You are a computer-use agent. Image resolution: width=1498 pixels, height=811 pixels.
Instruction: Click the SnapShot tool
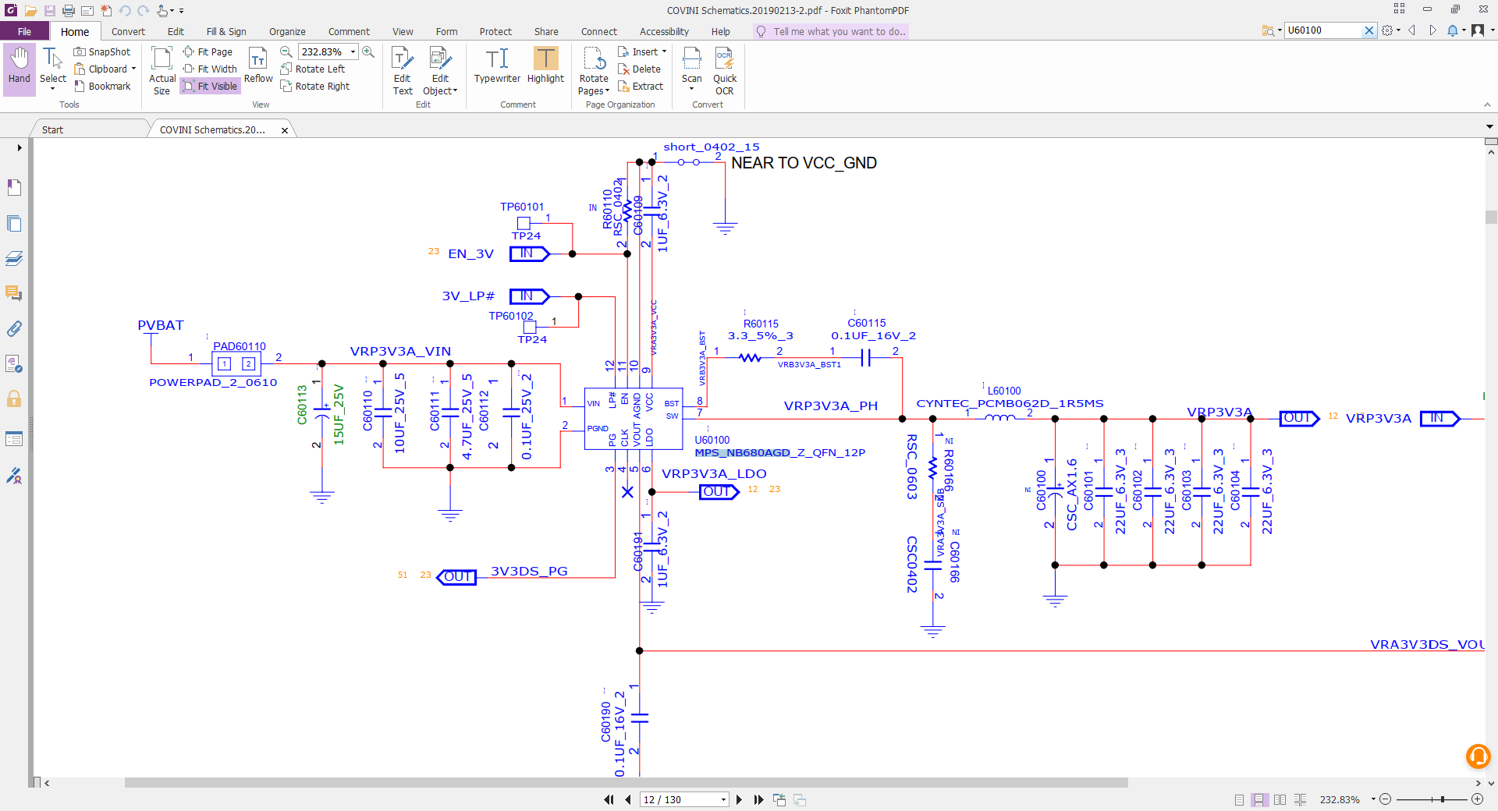(102, 51)
